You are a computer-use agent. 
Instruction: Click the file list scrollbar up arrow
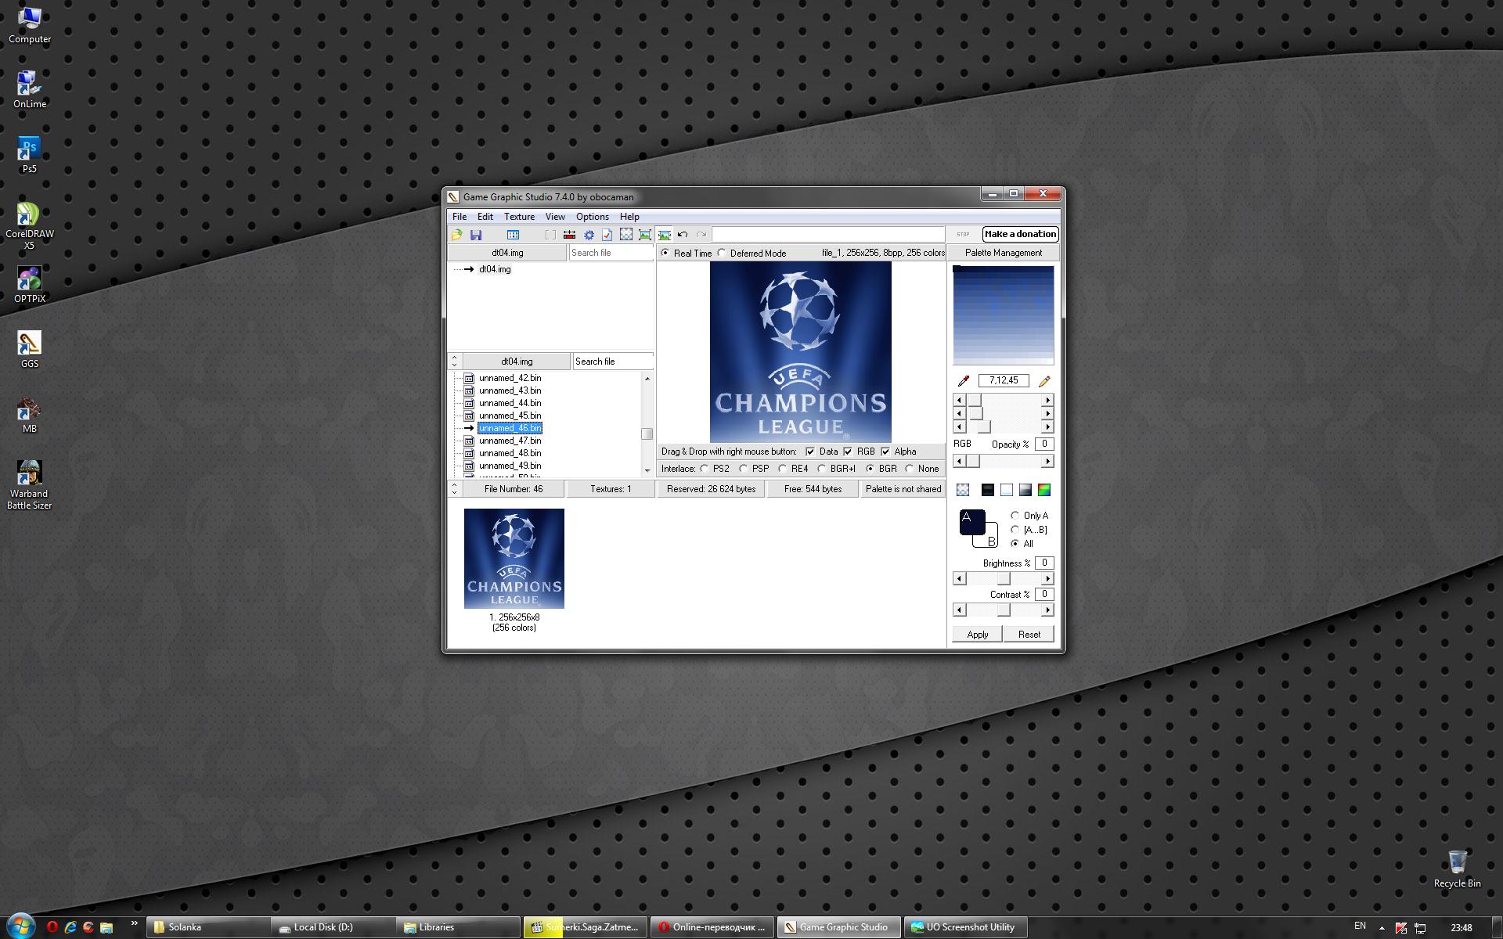[x=647, y=379]
